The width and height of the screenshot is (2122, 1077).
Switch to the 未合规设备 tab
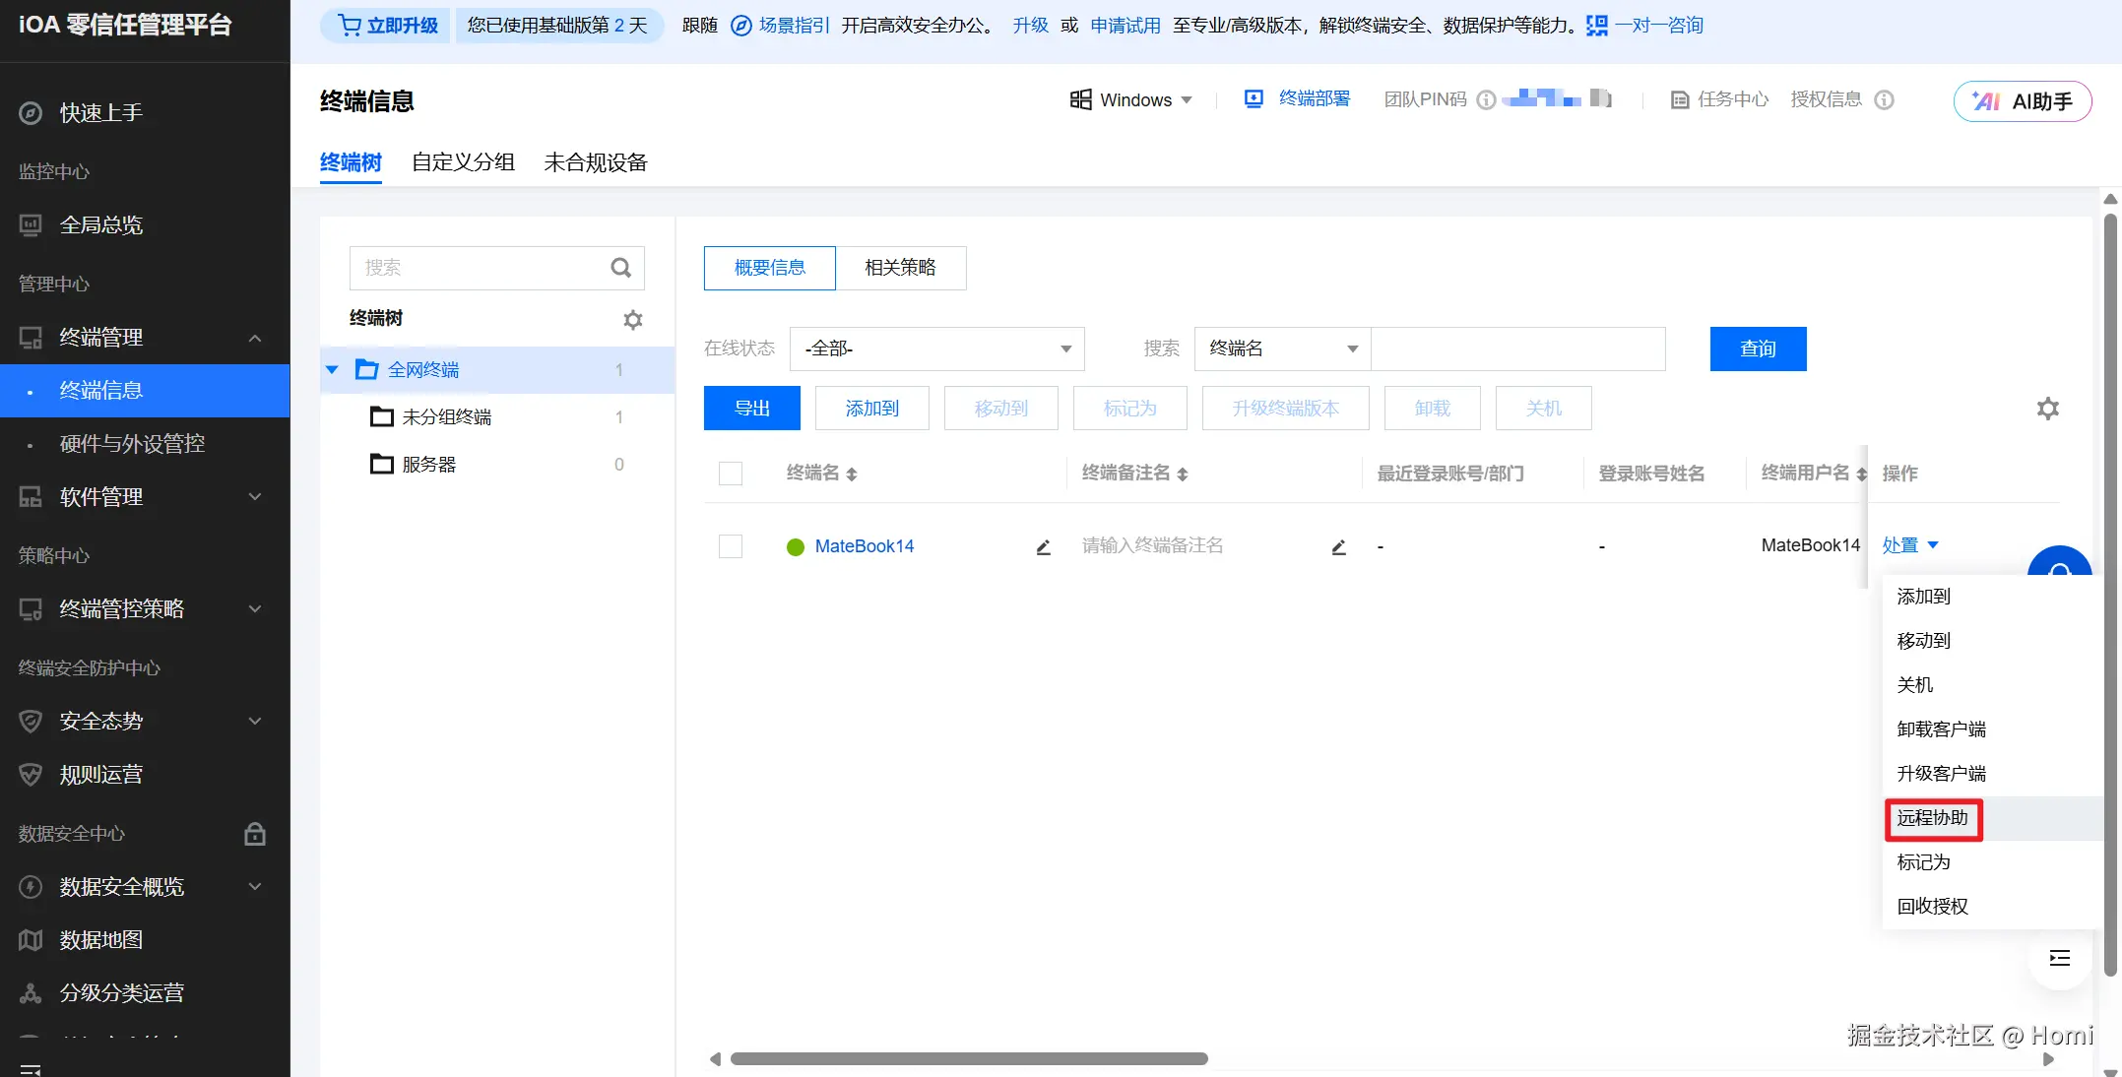(x=596, y=162)
